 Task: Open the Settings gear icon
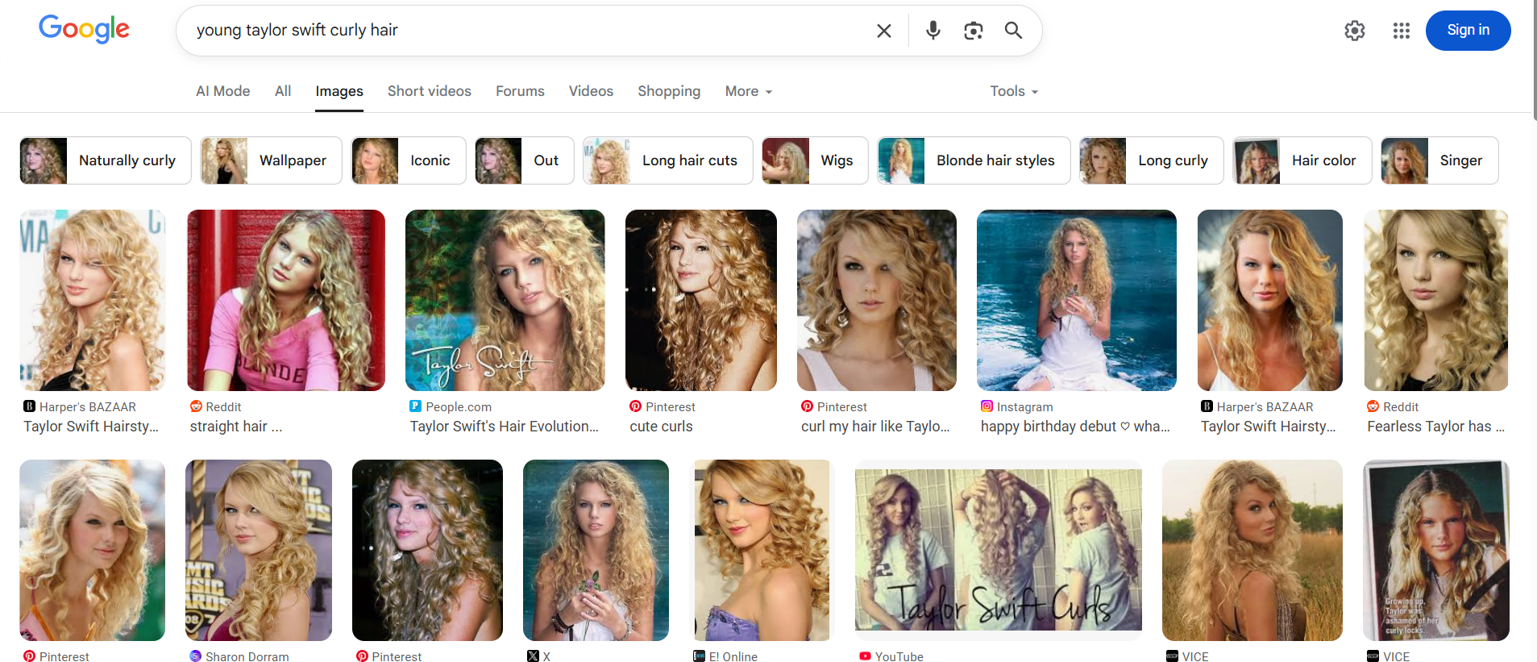pyautogui.click(x=1355, y=31)
